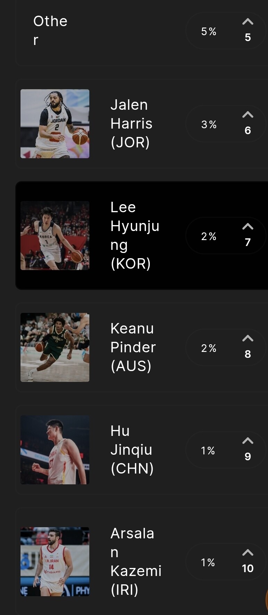This screenshot has height=615, width=268.
Task: Open Lee Hyunjung player photo
Action: coord(55,236)
